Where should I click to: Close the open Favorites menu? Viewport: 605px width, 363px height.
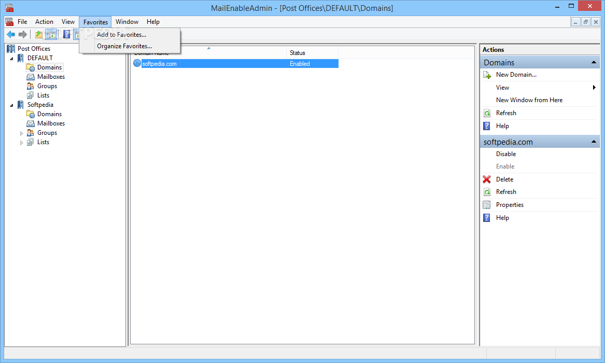pyautogui.click(x=95, y=22)
